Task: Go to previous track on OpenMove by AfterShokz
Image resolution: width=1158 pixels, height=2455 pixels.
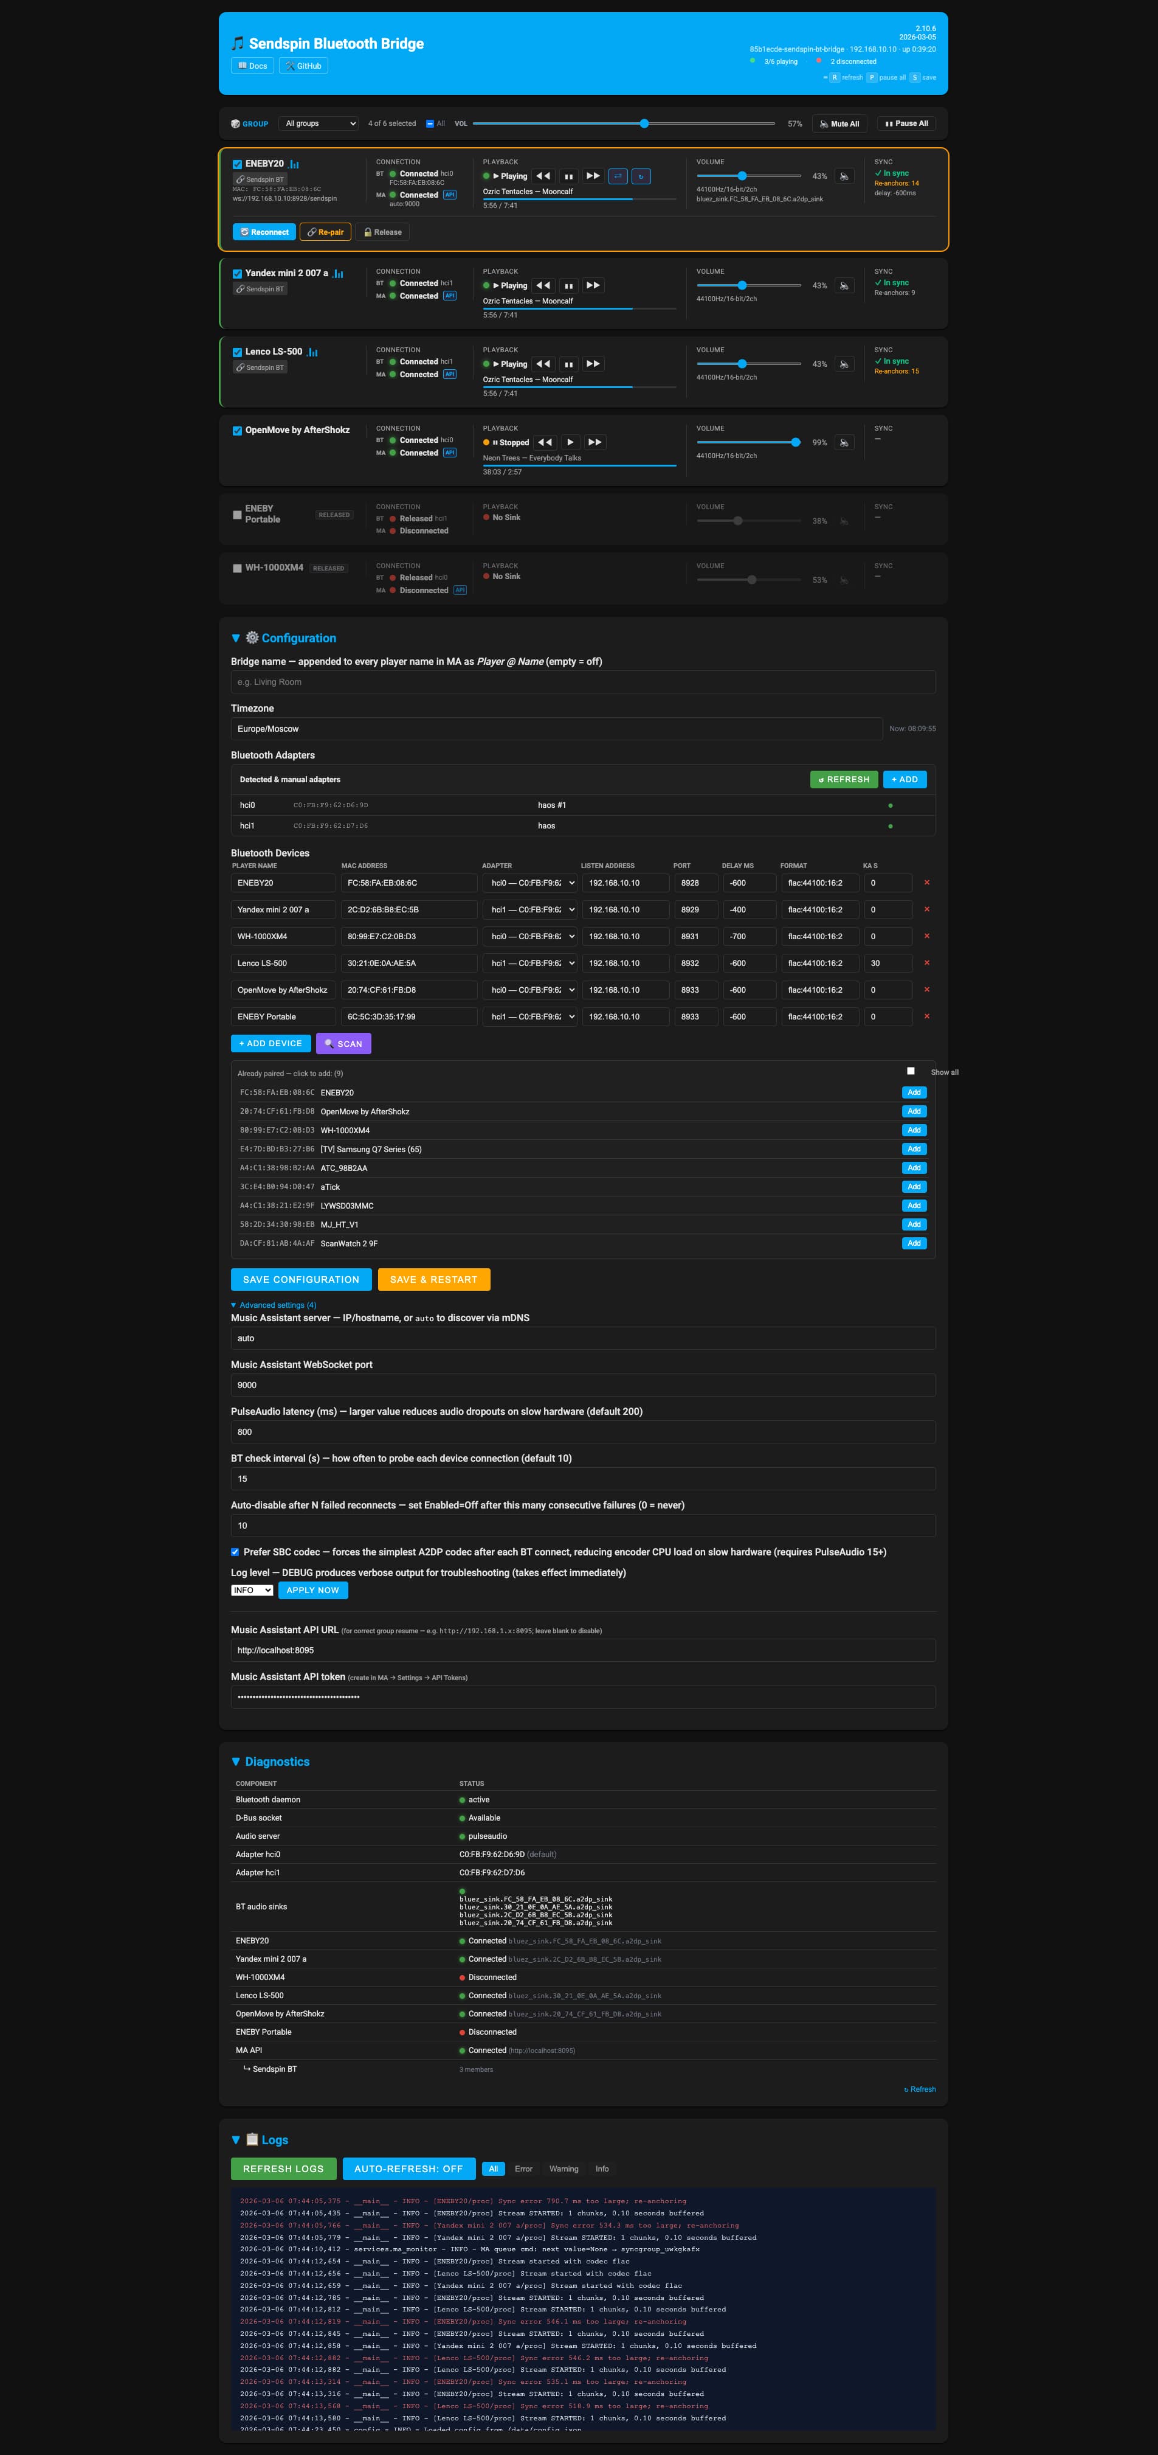Action: click(545, 442)
